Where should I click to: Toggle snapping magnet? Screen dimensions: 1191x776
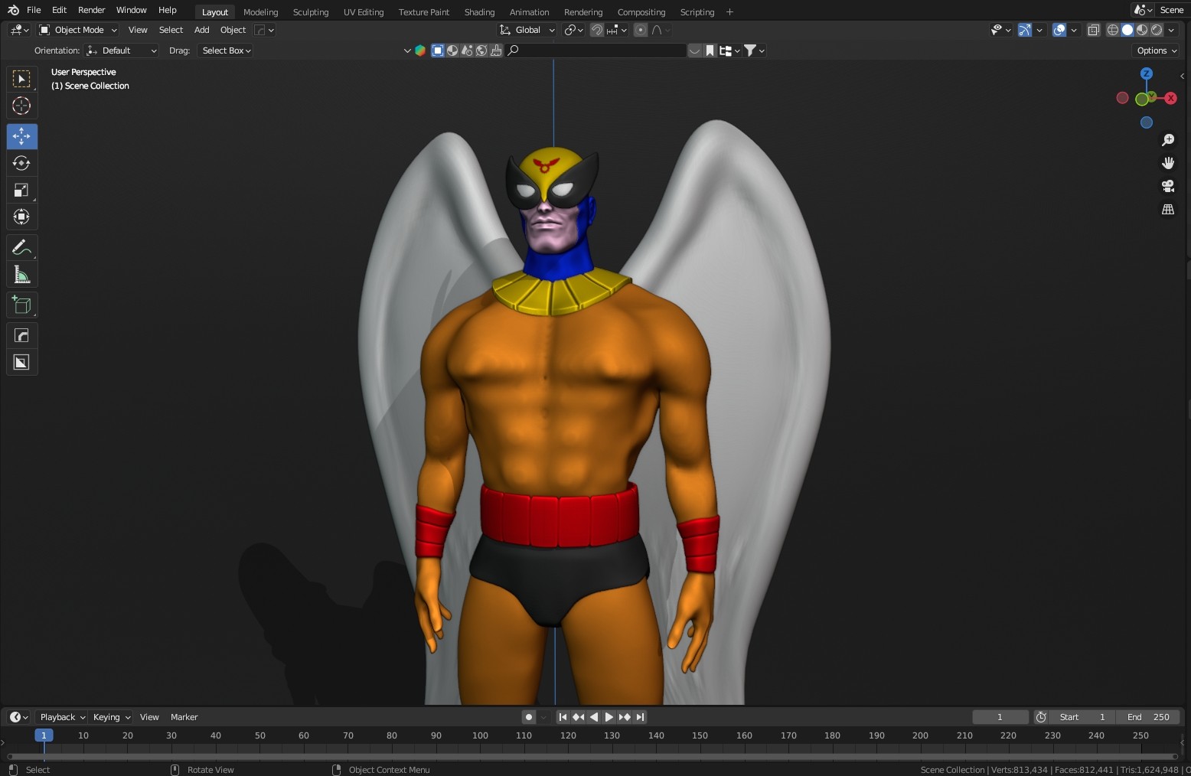(597, 30)
